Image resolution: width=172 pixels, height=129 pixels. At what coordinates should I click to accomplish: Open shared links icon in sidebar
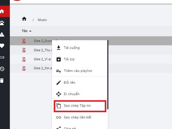pos(2,57)
